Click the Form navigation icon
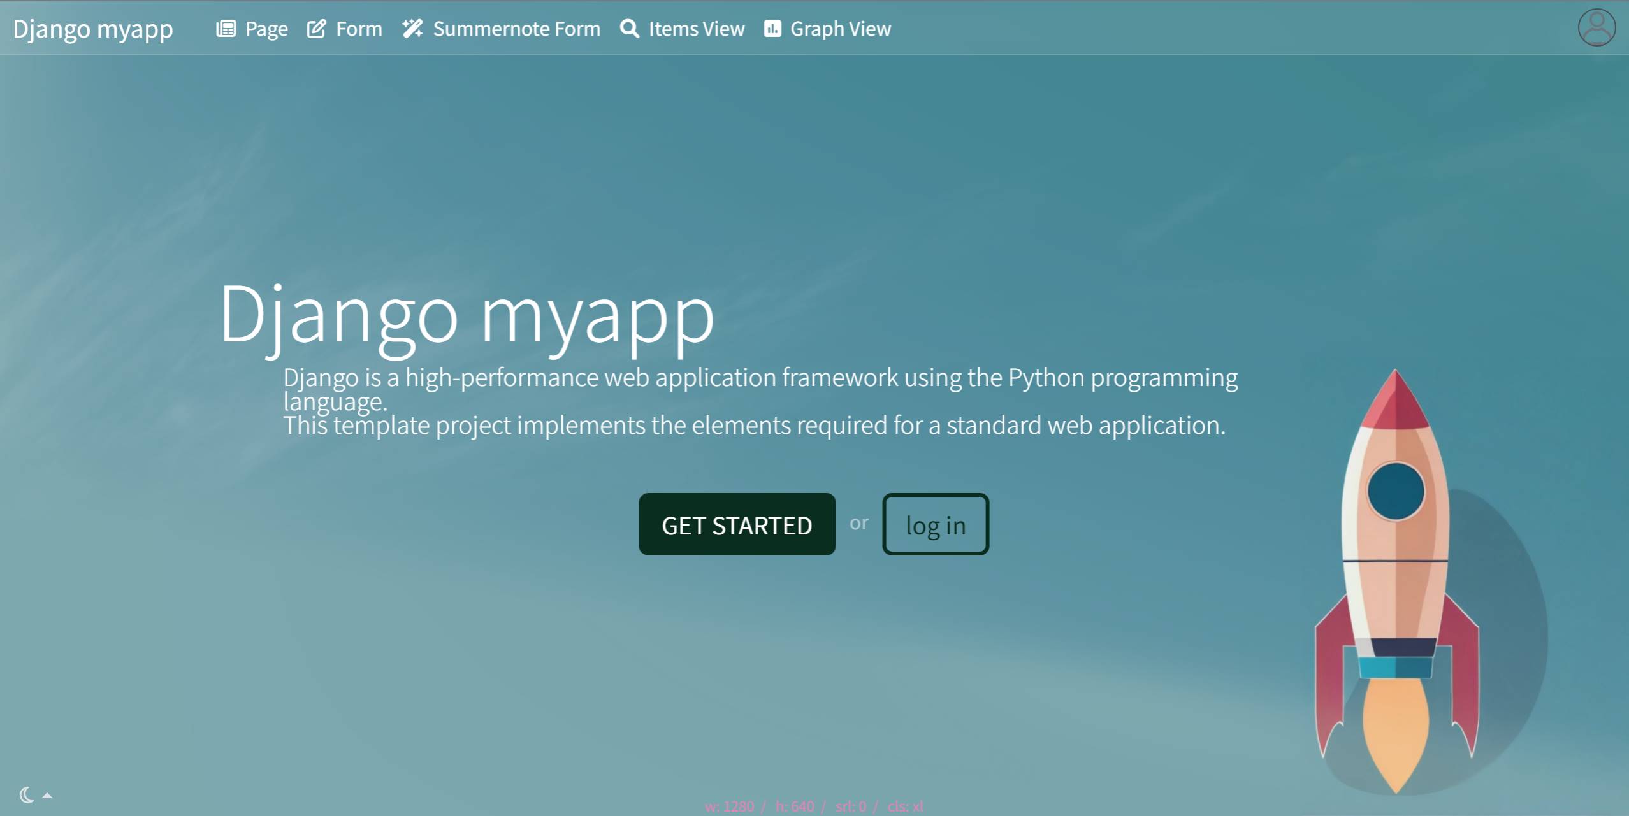 pos(317,28)
